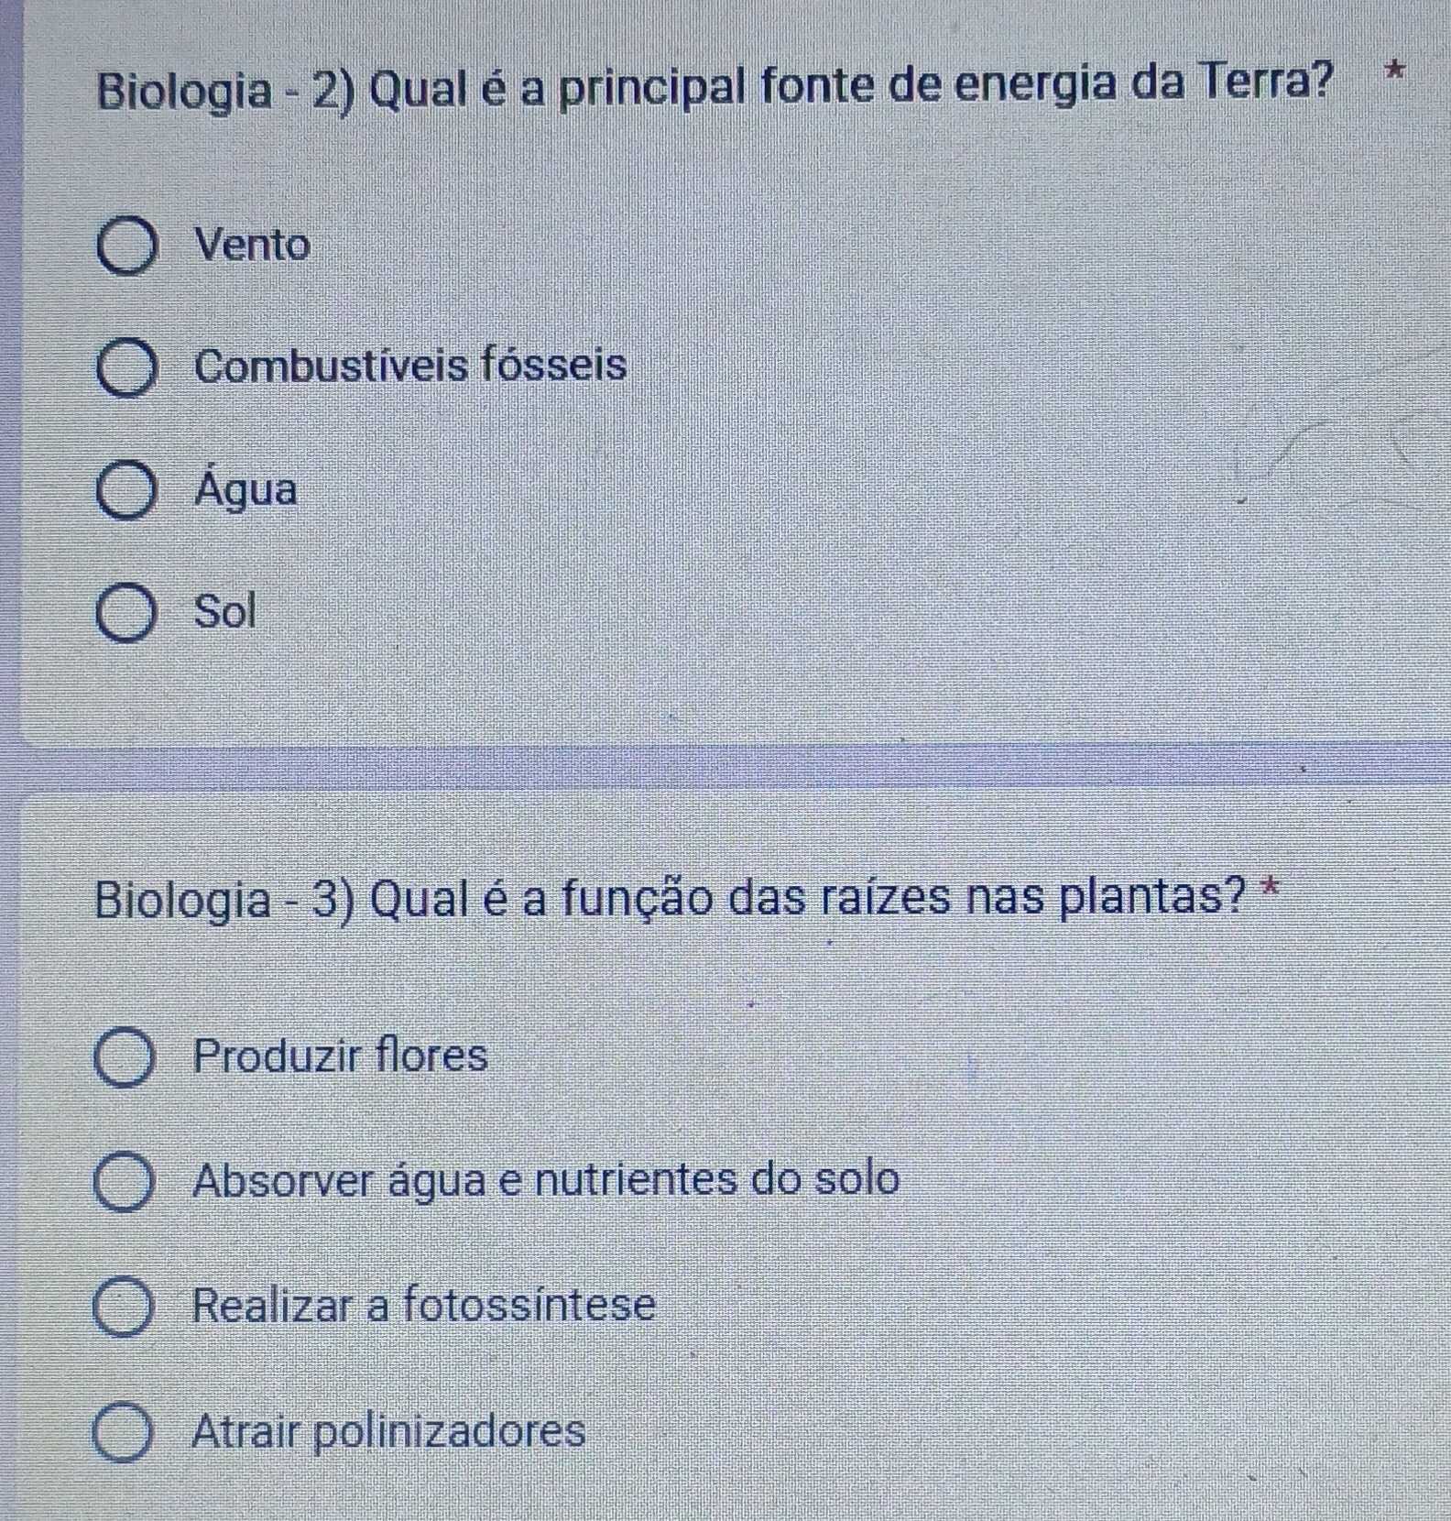Viewport: 1451px width, 1521px height.
Task: Click the 'Combustíveis fósseis' answer label
Action: (x=411, y=367)
